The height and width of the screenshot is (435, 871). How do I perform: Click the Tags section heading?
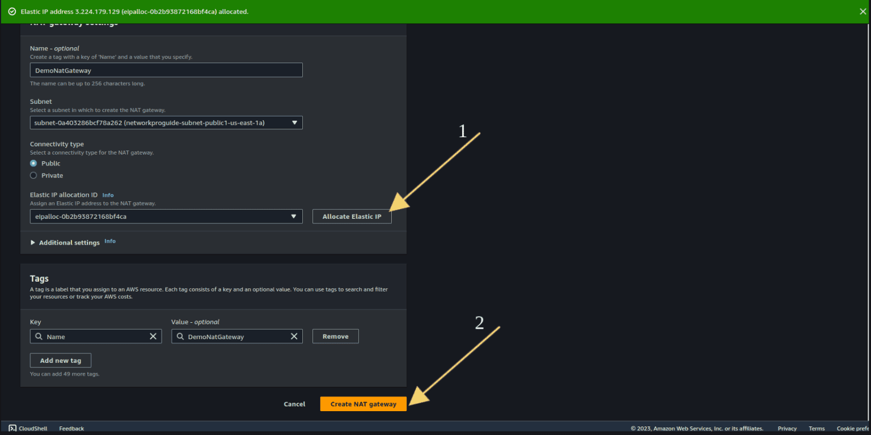click(x=39, y=278)
